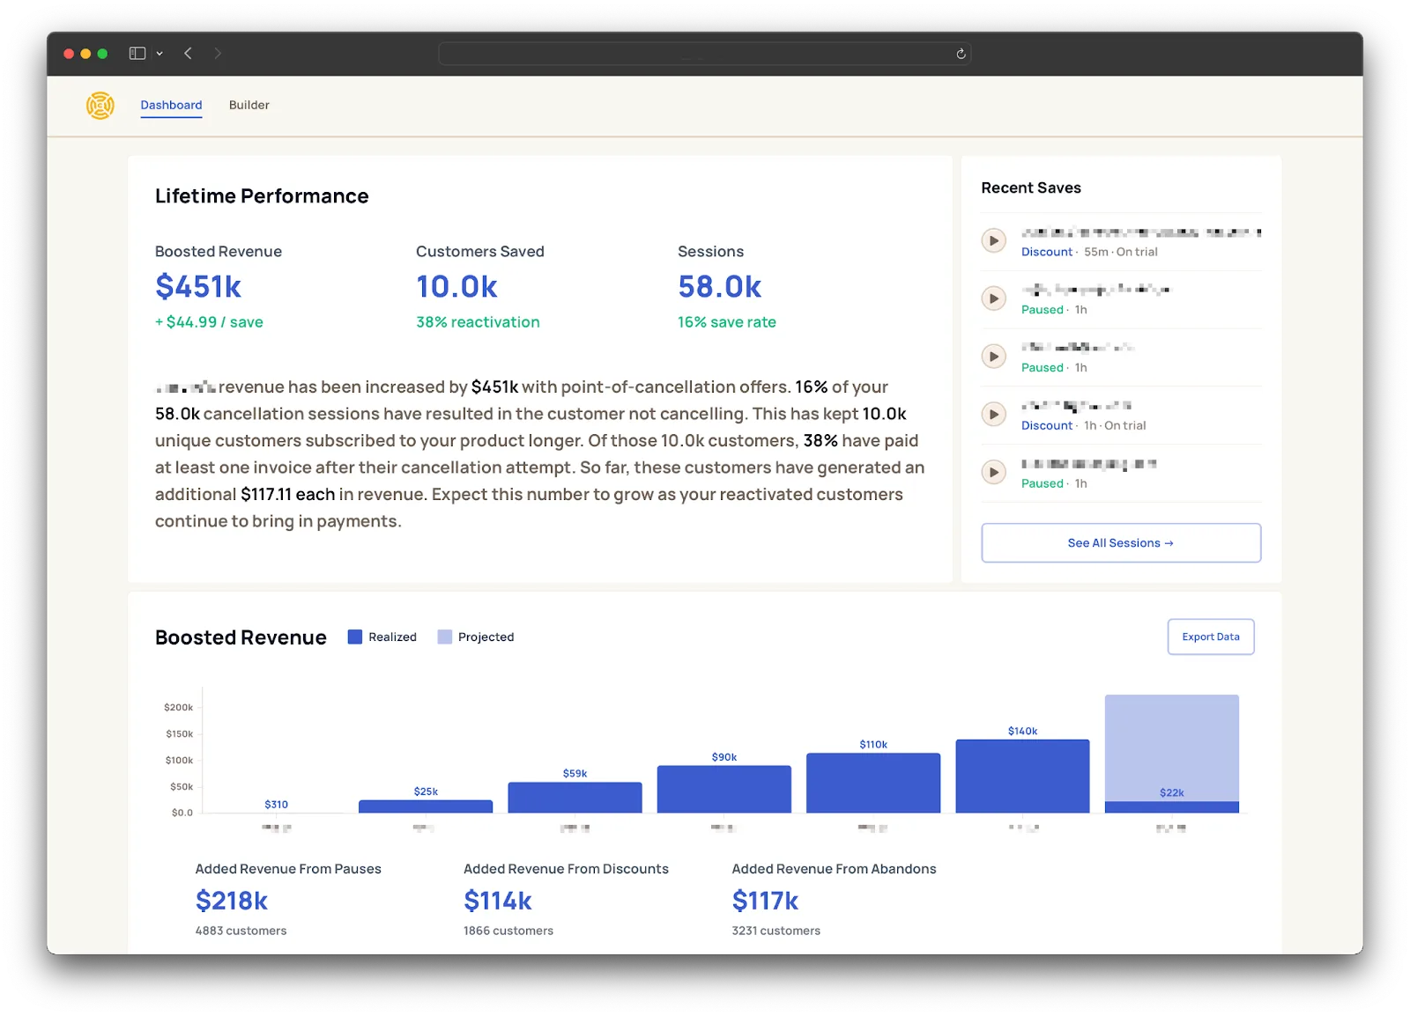Toggle the Projected legend swatch
This screenshot has width=1410, height=1016.
tap(445, 637)
